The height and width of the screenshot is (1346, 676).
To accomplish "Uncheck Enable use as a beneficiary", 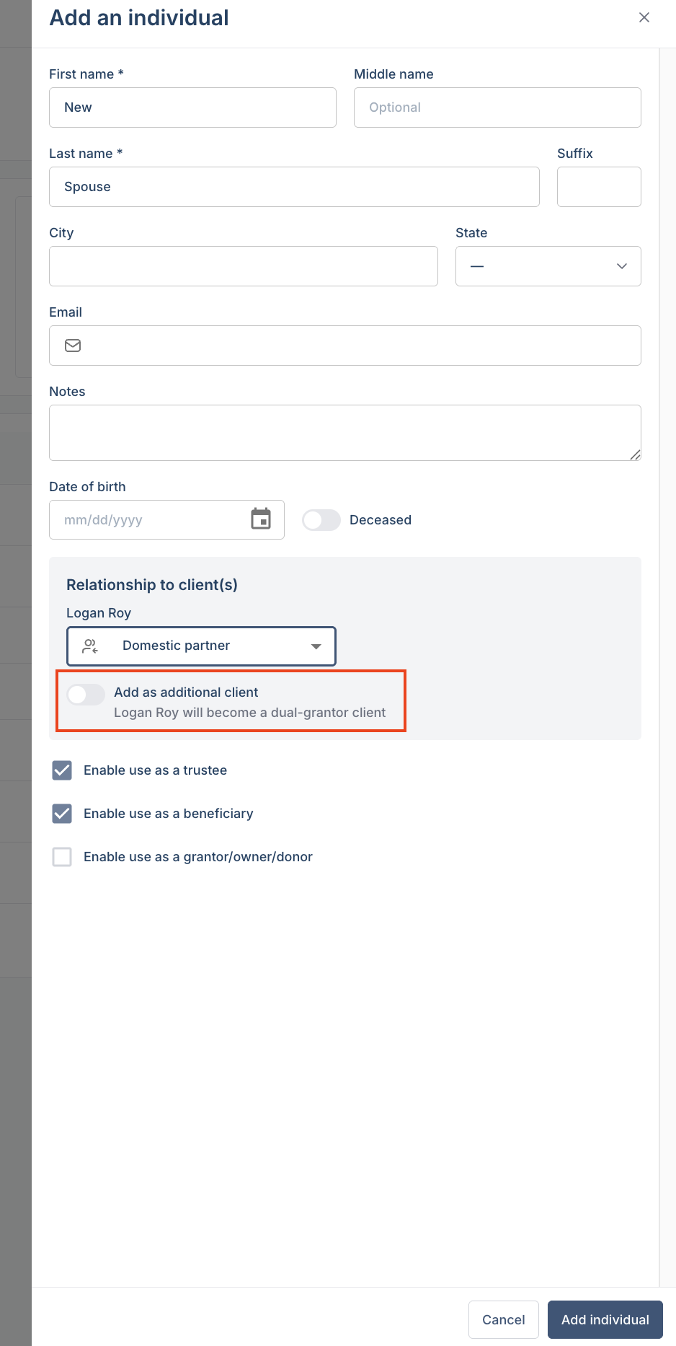I will pos(62,814).
